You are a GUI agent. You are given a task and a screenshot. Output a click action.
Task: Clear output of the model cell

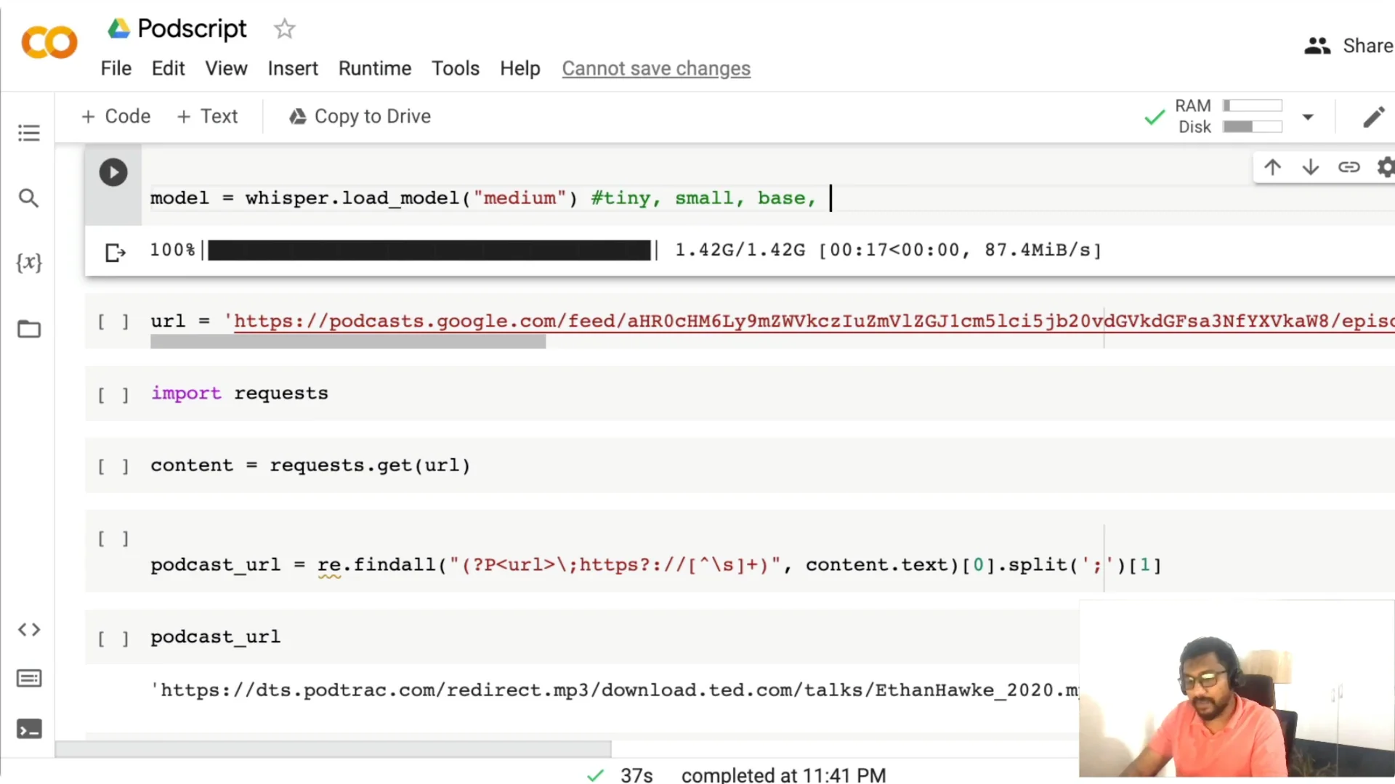pyautogui.click(x=116, y=253)
